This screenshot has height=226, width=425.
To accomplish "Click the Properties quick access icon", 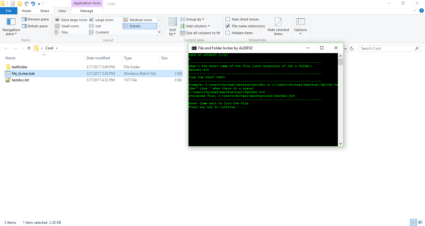I will tap(13, 4).
